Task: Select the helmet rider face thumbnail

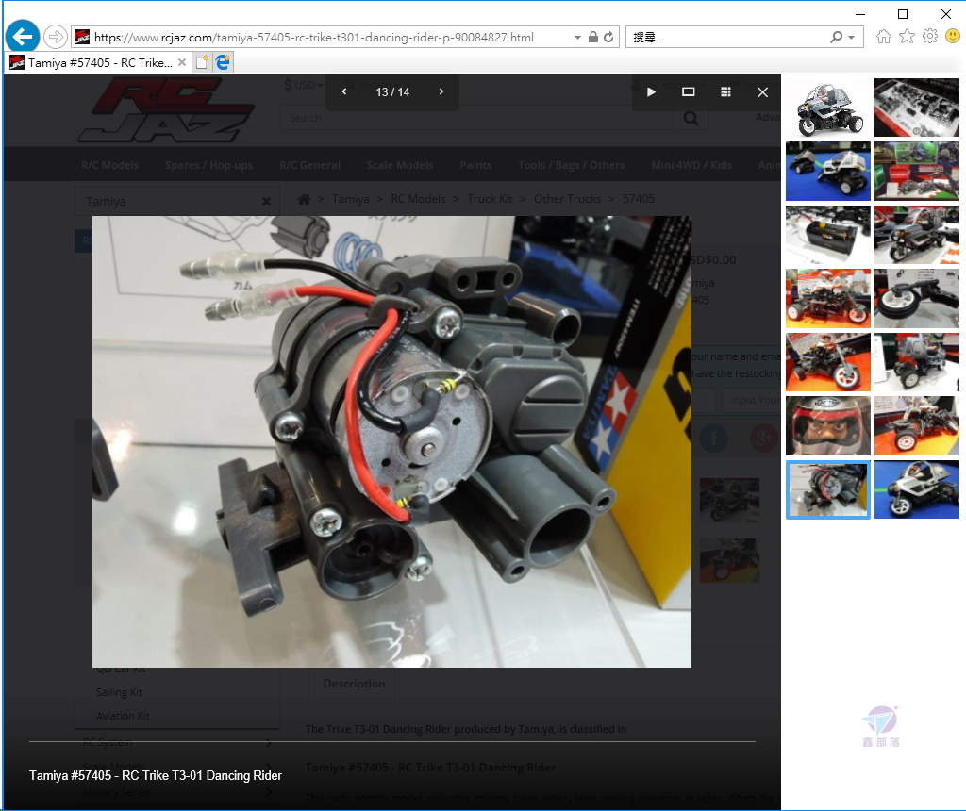Action: pyautogui.click(x=828, y=425)
